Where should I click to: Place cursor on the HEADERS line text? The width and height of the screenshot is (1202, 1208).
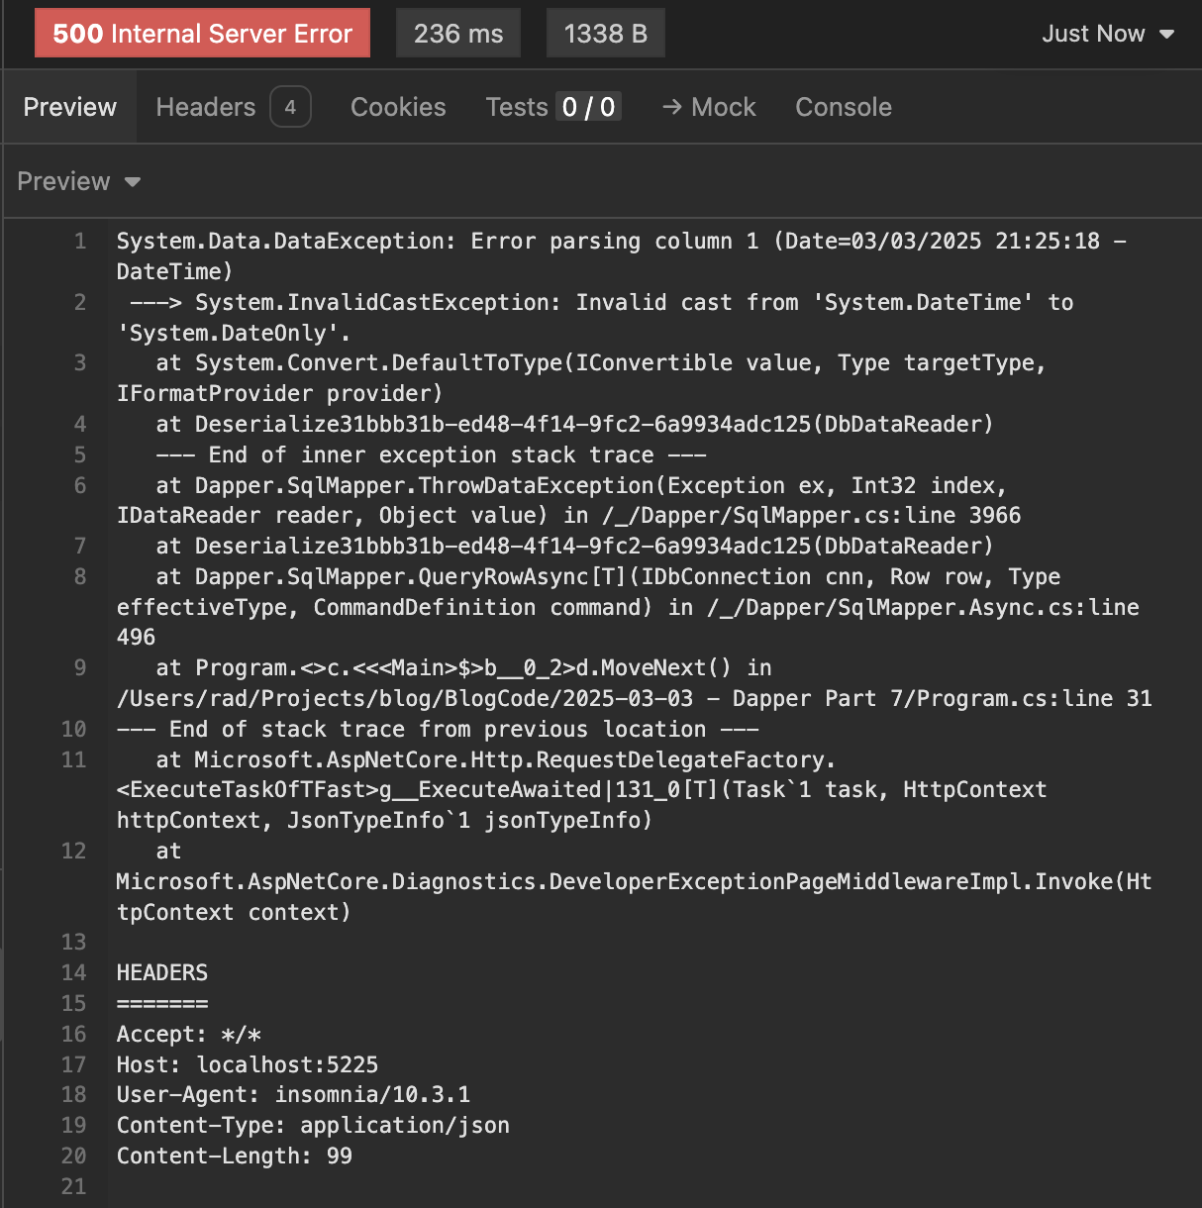point(162,973)
